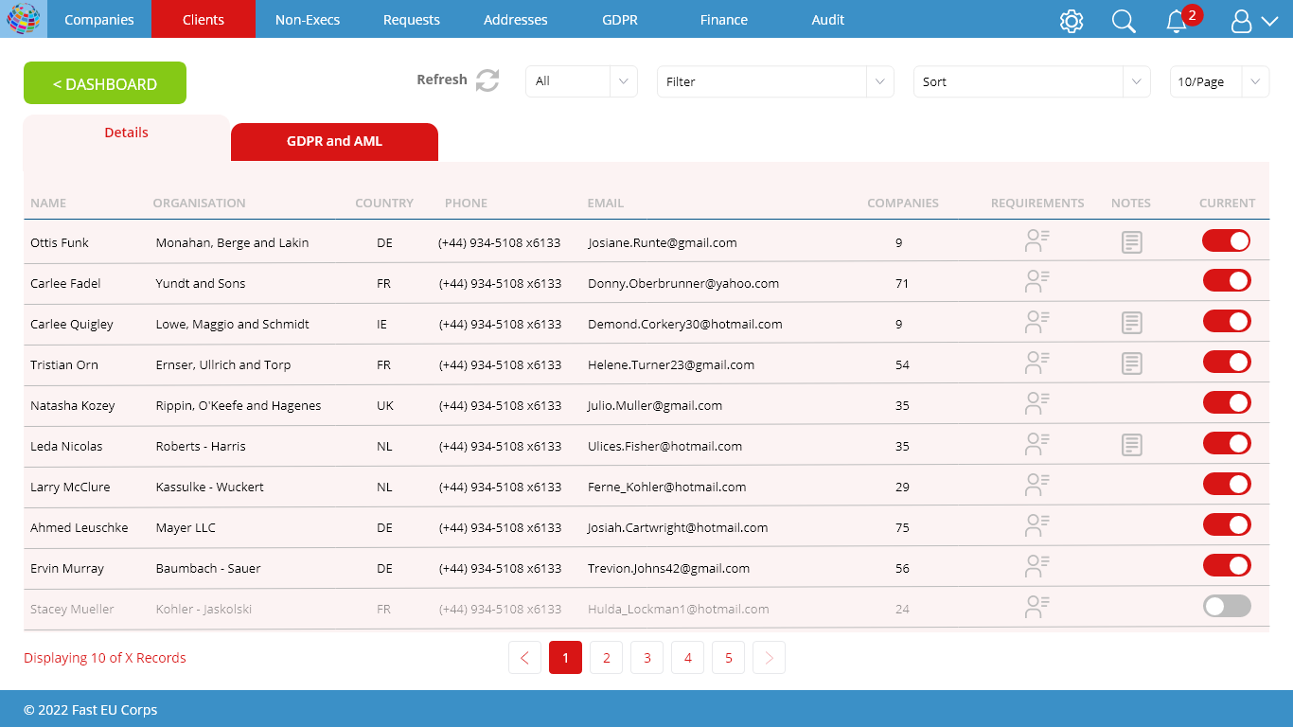The image size is (1293, 727).
Task: Expand the All dropdown
Action: (x=581, y=81)
